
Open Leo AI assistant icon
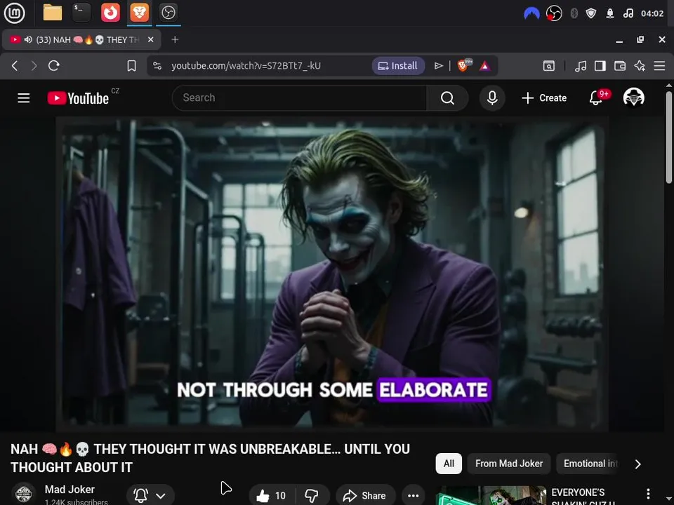pyautogui.click(x=640, y=66)
